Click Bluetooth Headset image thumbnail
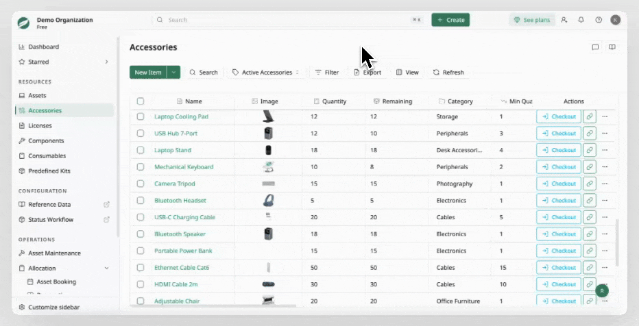Viewport: 639px width, 326px height. pos(268,200)
